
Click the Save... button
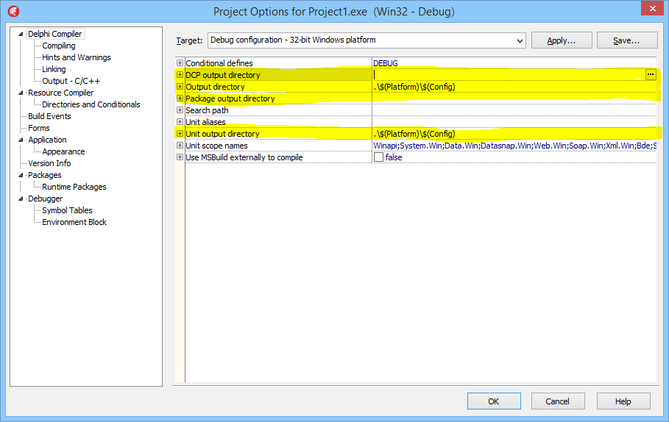(x=627, y=40)
